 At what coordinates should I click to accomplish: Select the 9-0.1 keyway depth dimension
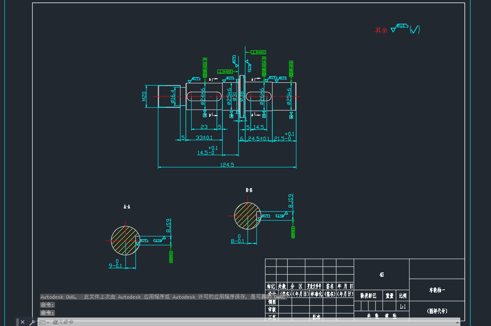tap(115, 263)
